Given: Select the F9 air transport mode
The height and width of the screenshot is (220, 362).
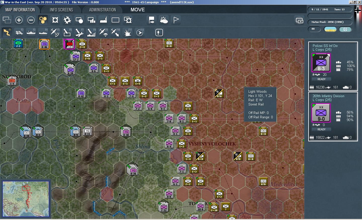Looking at the screenshot, I should pyautogui.click(x=103, y=32).
